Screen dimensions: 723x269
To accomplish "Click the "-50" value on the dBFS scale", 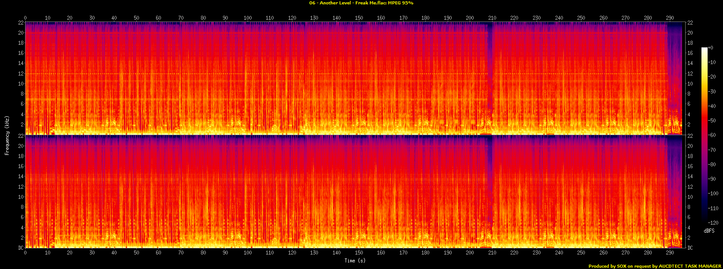I will (x=712, y=121).
